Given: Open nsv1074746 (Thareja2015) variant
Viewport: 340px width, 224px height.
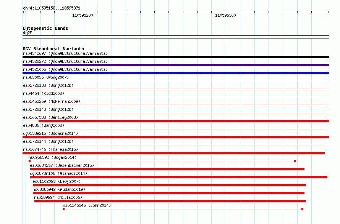Looking at the screenshot, I should (50, 149).
